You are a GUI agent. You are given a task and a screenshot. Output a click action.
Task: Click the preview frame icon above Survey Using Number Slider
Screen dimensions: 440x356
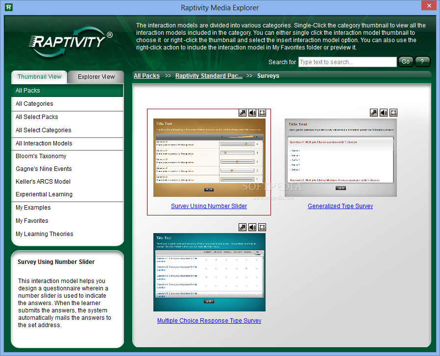262,113
